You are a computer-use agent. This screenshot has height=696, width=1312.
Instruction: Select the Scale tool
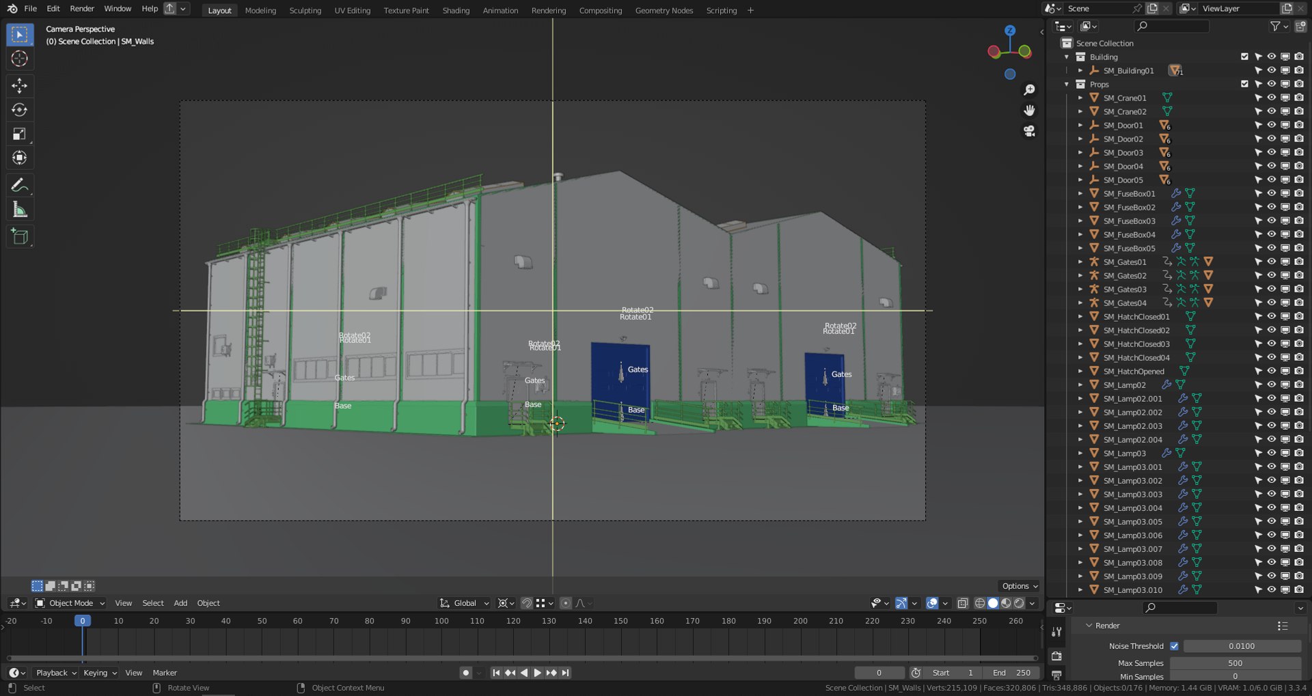[20, 134]
